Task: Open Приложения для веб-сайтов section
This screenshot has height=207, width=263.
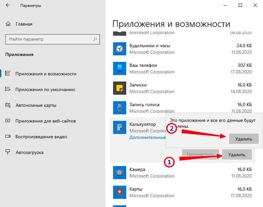Action: click(46, 121)
